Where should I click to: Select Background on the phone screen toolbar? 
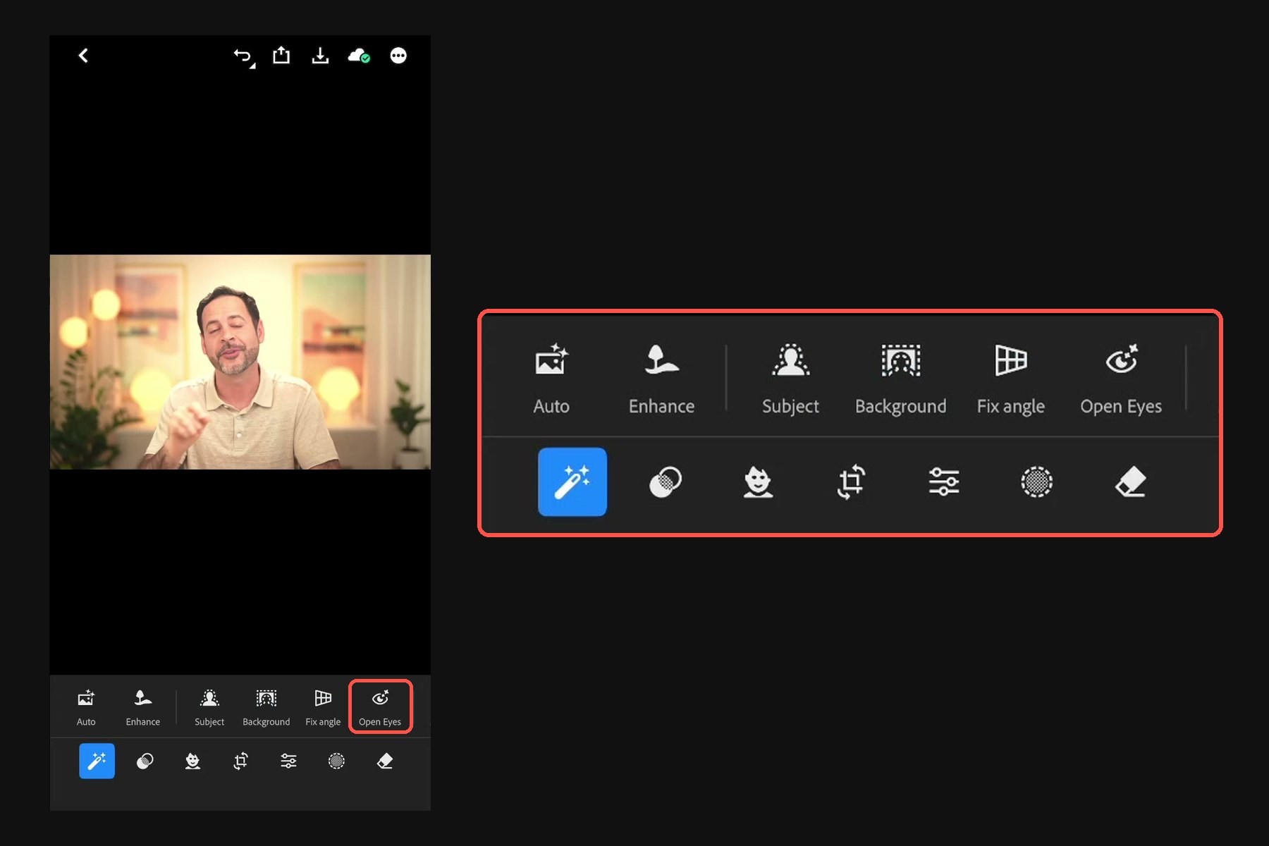pyautogui.click(x=266, y=708)
